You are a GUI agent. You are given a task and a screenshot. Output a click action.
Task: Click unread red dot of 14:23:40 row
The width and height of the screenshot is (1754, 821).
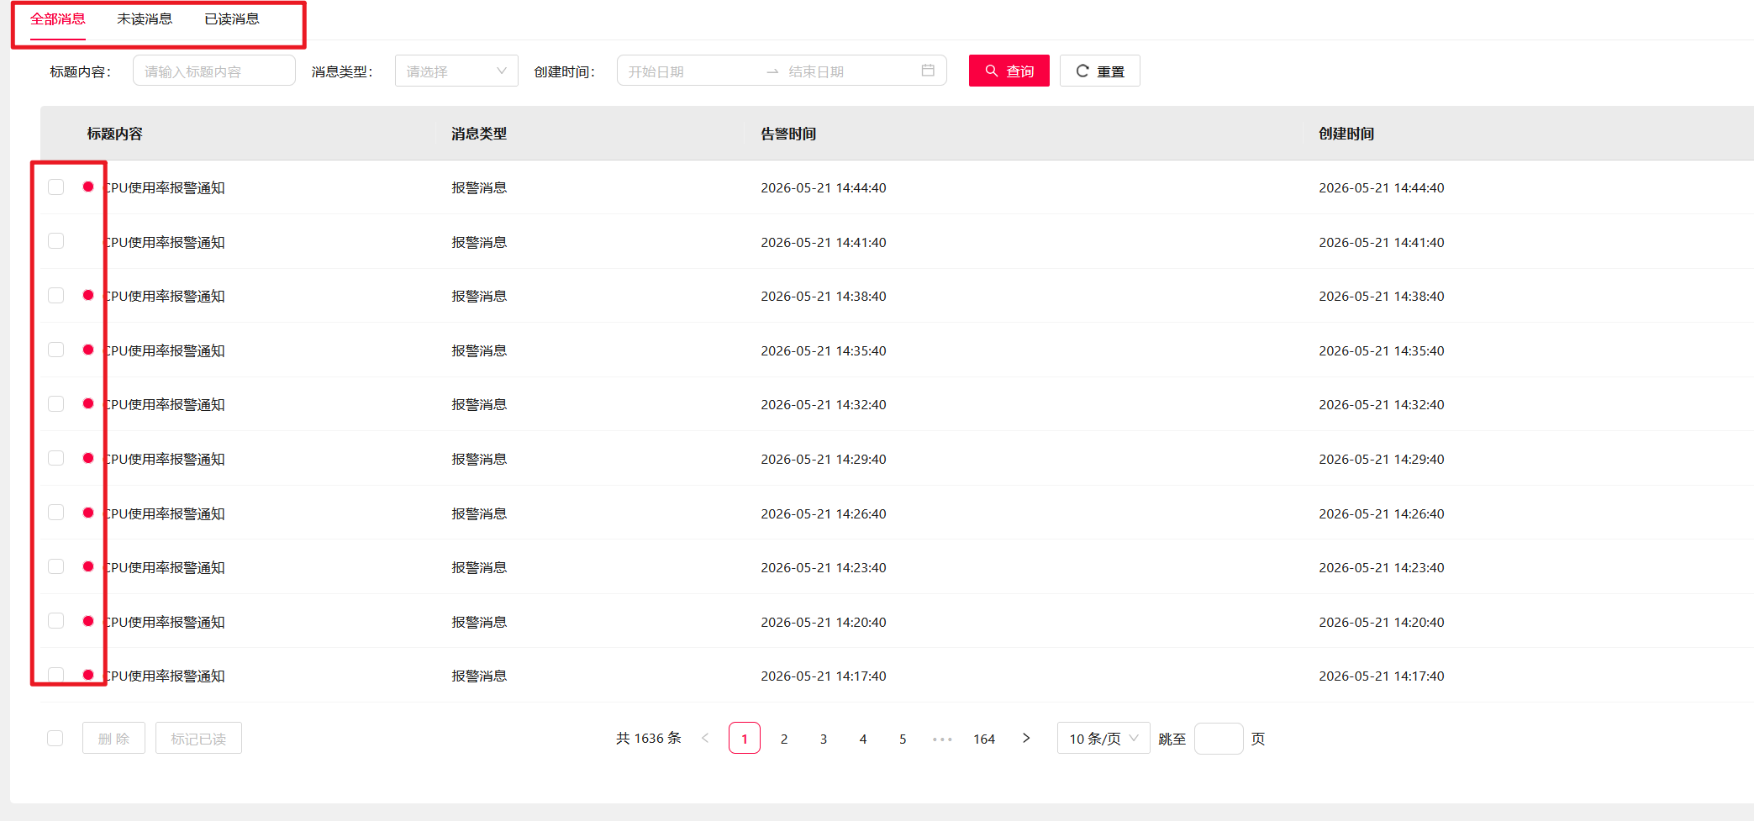[x=88, y=566]
